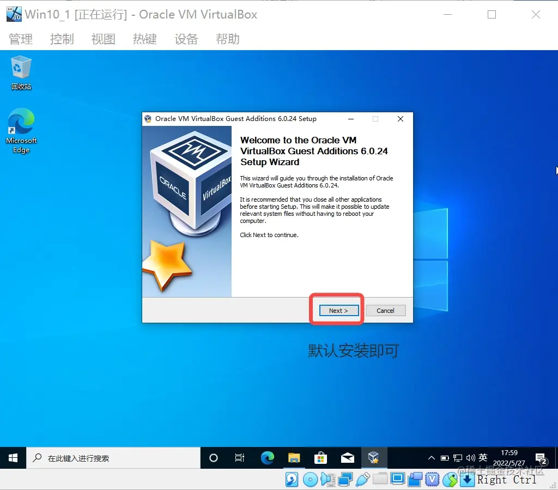This screenshot has width=558, height=490.
Task: Click the Right Ctrl host key label
Action: pos(507,480)
